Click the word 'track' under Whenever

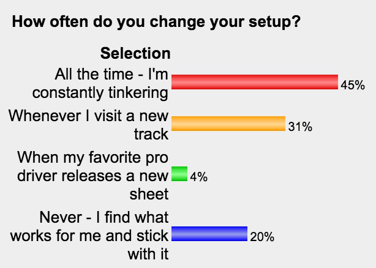tap(151, 134)
